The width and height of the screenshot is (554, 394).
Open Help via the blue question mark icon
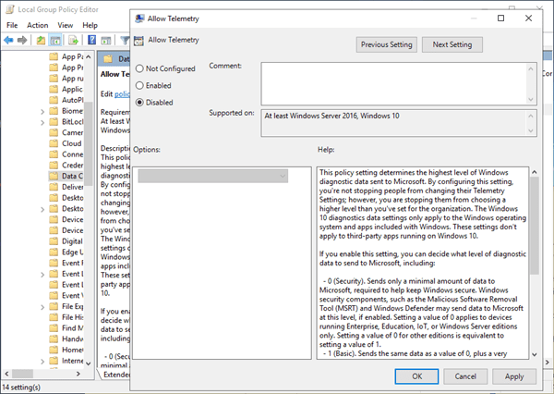click(x=91, y=40)
